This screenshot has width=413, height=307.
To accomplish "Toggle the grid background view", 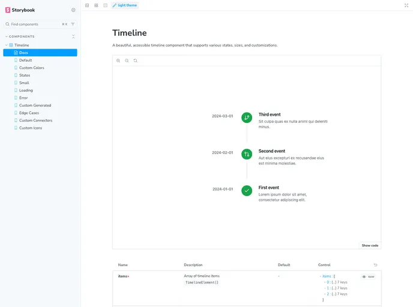I will click(96, 5).
